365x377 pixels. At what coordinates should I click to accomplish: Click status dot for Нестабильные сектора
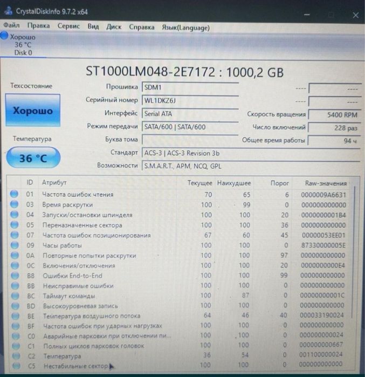[16, 366]
